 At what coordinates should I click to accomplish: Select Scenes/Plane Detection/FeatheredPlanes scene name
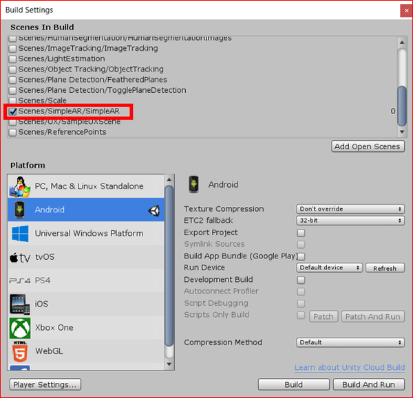[x=93, y=80]
